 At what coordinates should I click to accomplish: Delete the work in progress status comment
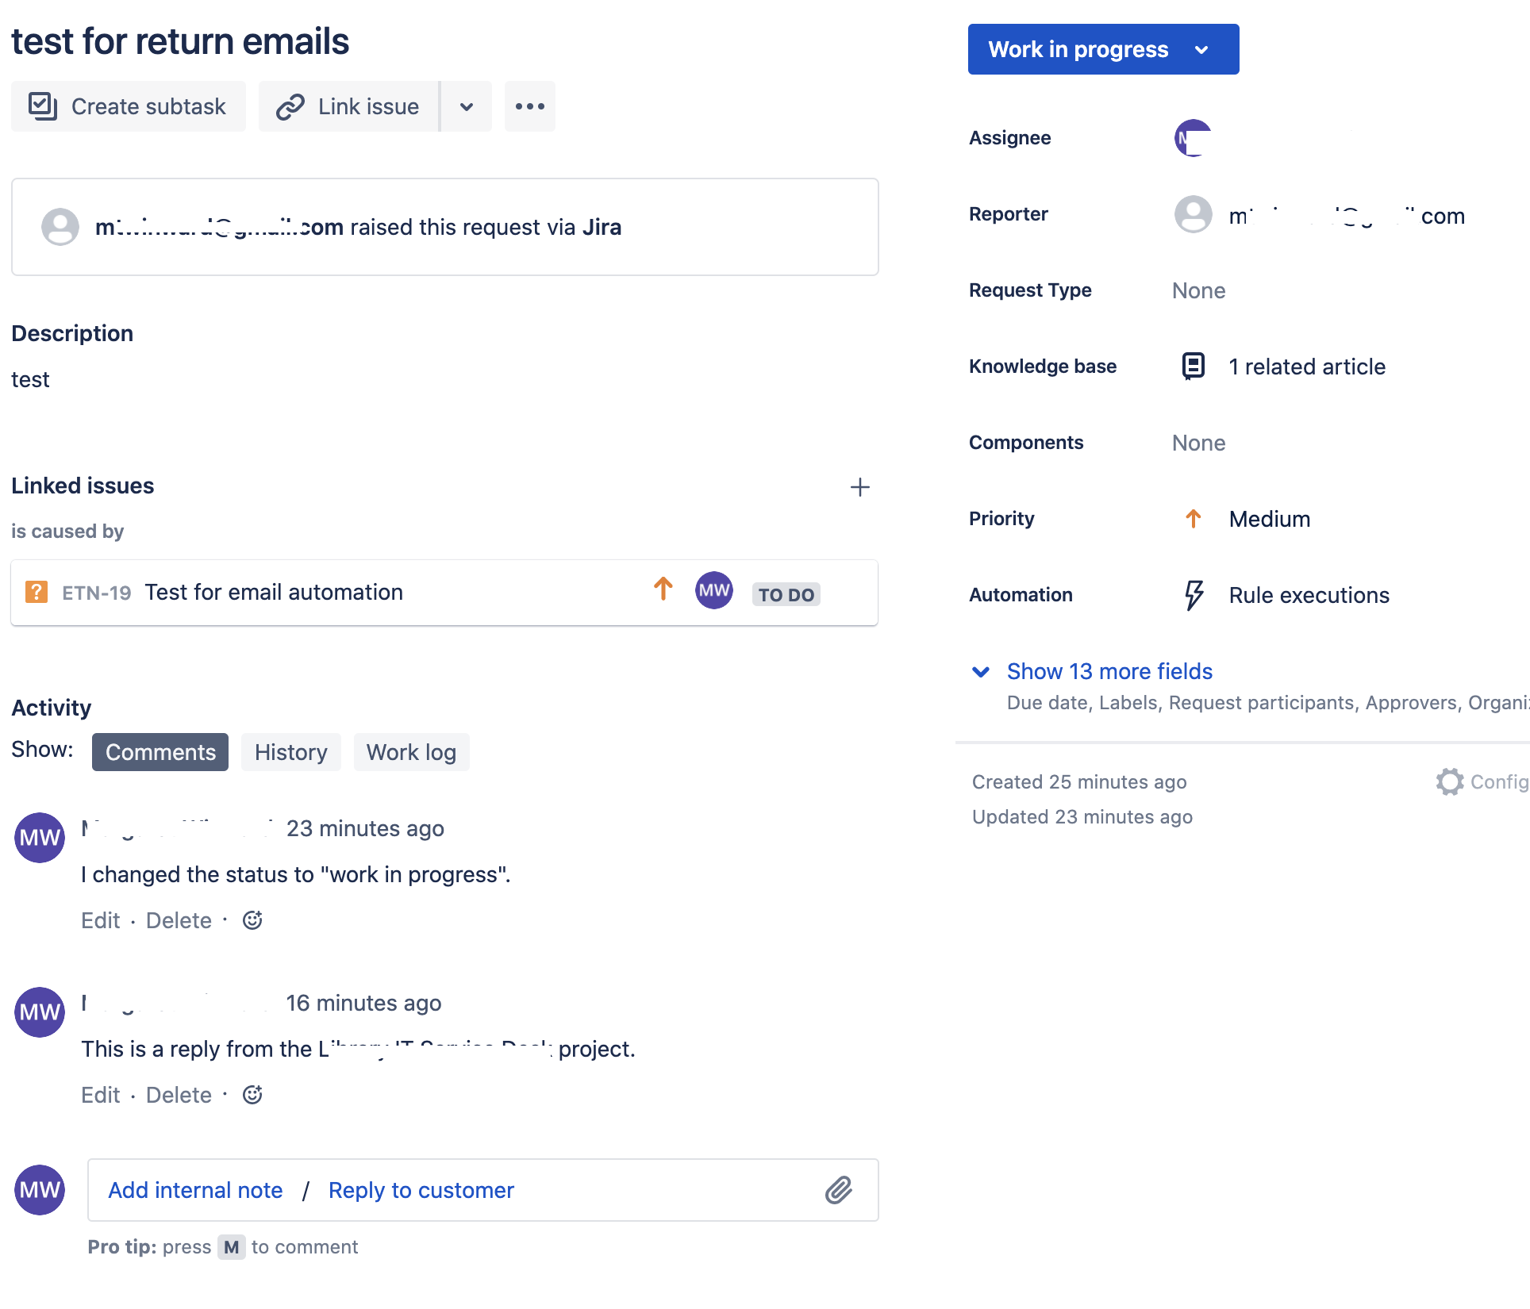click(x=179, y=920)
